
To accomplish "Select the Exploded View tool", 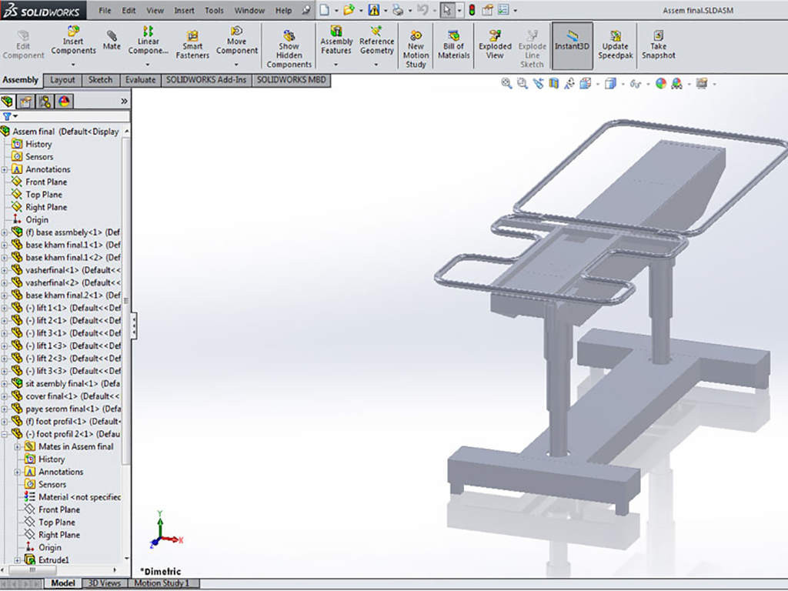I will (x=495, y=45).
